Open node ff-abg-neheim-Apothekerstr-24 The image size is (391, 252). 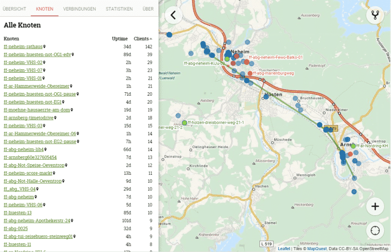click(x=37, y=221)
